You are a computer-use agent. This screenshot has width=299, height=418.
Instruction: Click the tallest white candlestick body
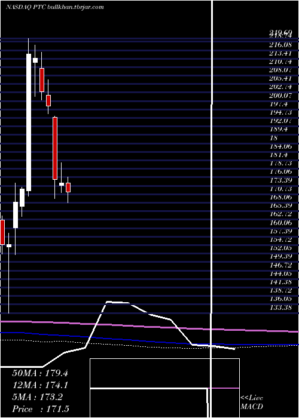tap(29, 122)
